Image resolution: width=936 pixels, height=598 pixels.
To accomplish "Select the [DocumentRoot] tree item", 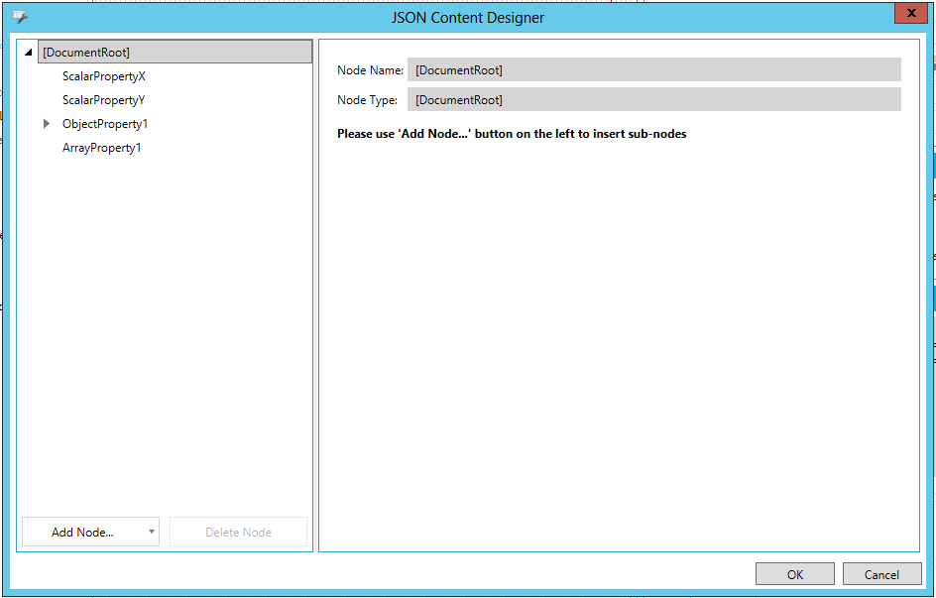I will tap(86, 53).
